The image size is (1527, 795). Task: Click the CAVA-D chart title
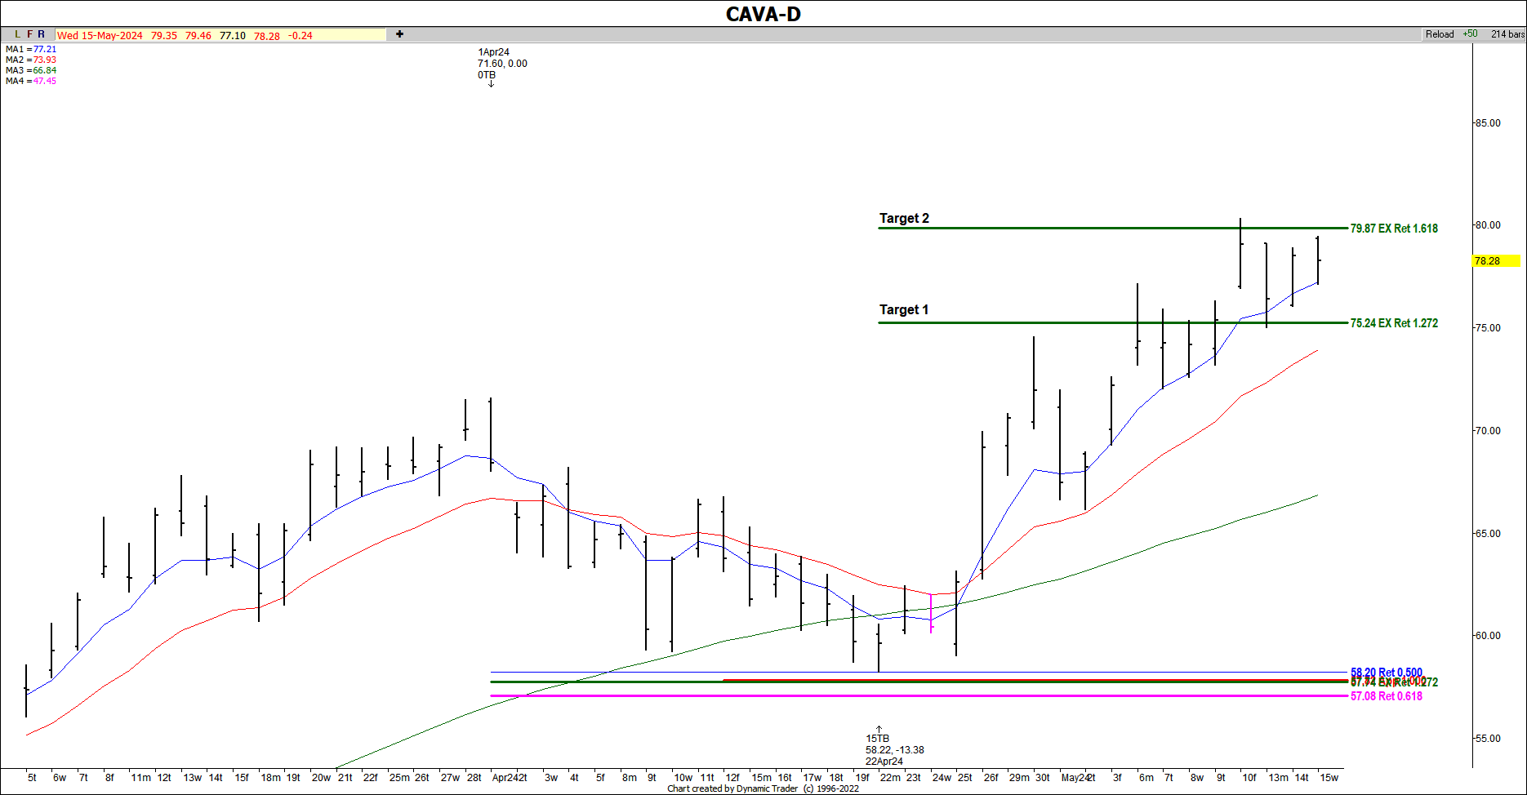click(763, 14)
